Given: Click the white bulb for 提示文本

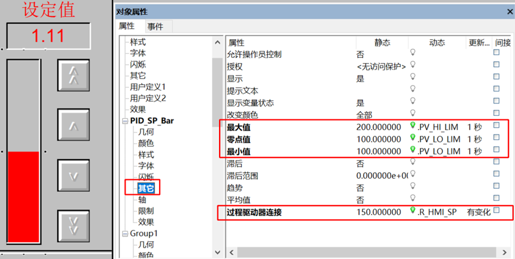Looking at the screenshot, I should click(x=413, y=89).
